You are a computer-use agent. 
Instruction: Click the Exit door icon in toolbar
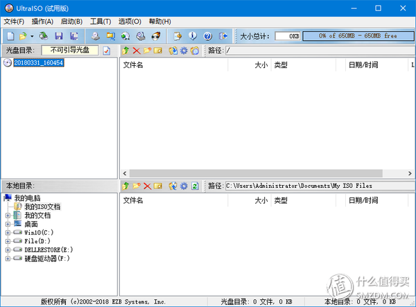coord(223,36)
